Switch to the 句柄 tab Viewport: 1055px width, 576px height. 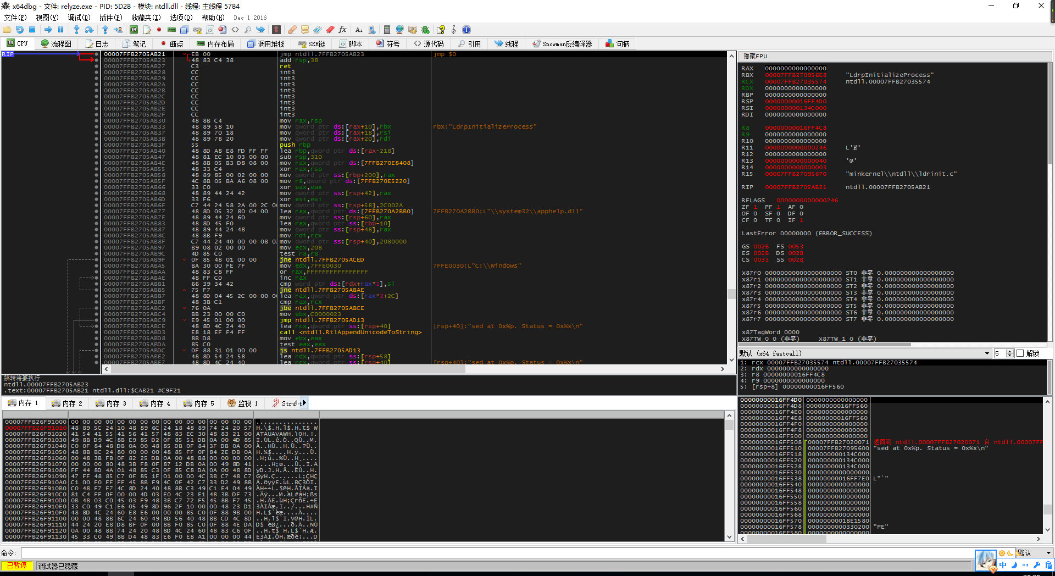click(618, 43)
